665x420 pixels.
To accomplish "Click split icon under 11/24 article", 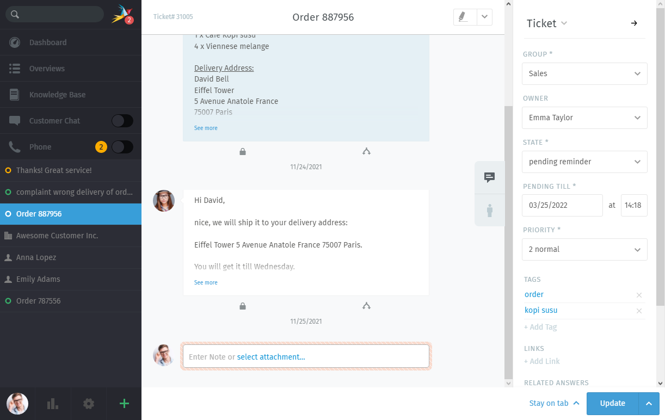I will coord(366,151).
